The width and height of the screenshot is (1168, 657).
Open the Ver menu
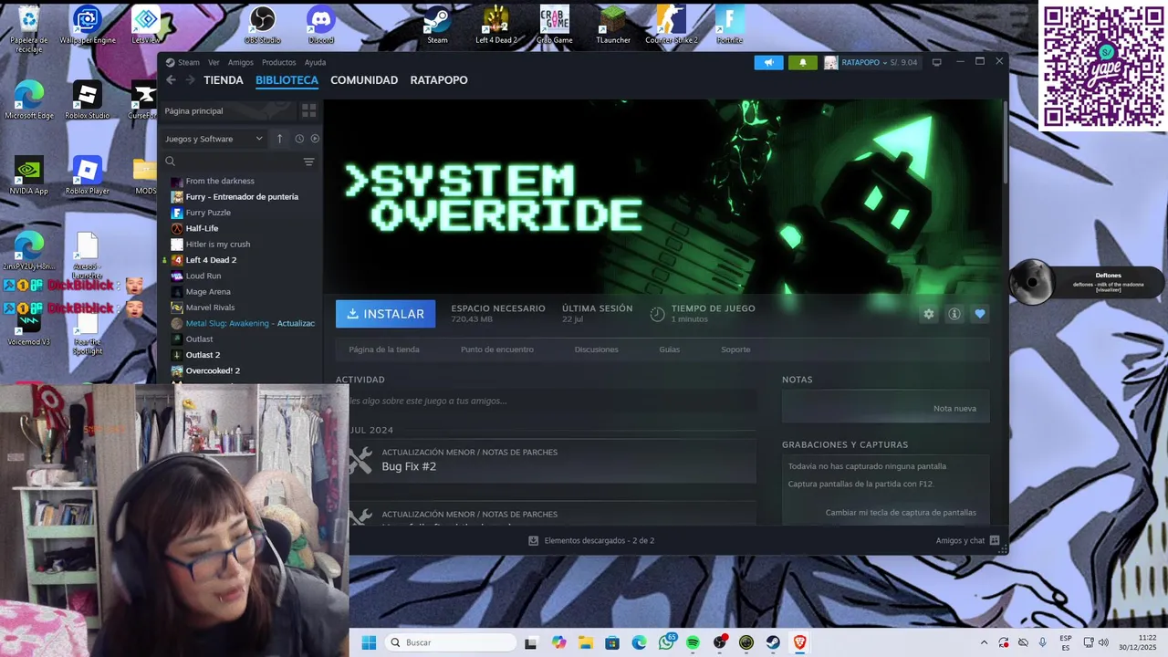(214, 62)
